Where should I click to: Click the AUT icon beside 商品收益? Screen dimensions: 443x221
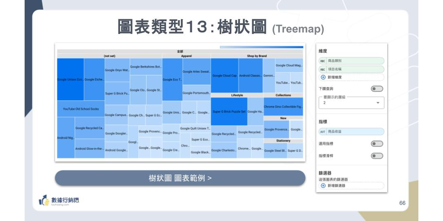pyautogui.click(x=323, y=132)
